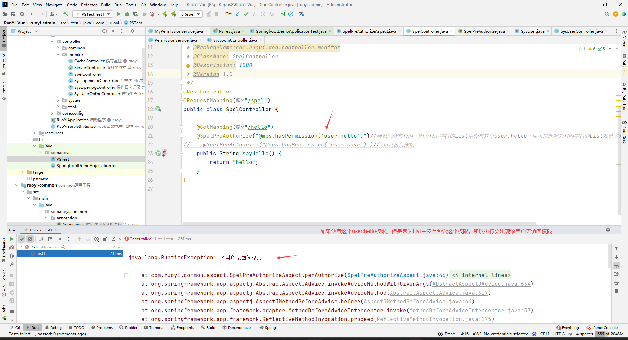This screenshot has height=340, width=628.
Task: Click the sync/reload from disk icon
Action: pos(22,14)
